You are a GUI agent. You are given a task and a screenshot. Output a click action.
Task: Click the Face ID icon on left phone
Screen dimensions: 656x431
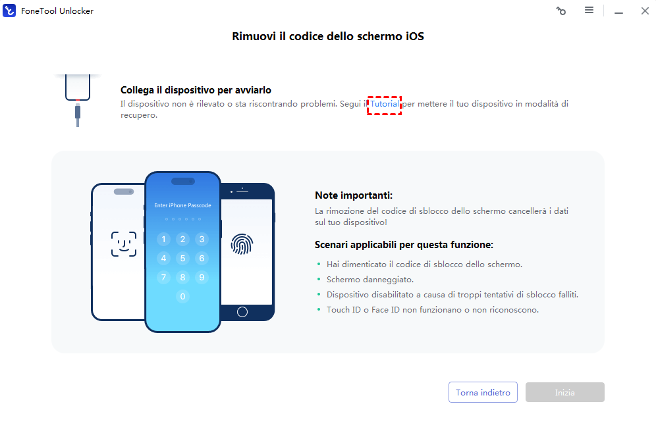(124, 243)
